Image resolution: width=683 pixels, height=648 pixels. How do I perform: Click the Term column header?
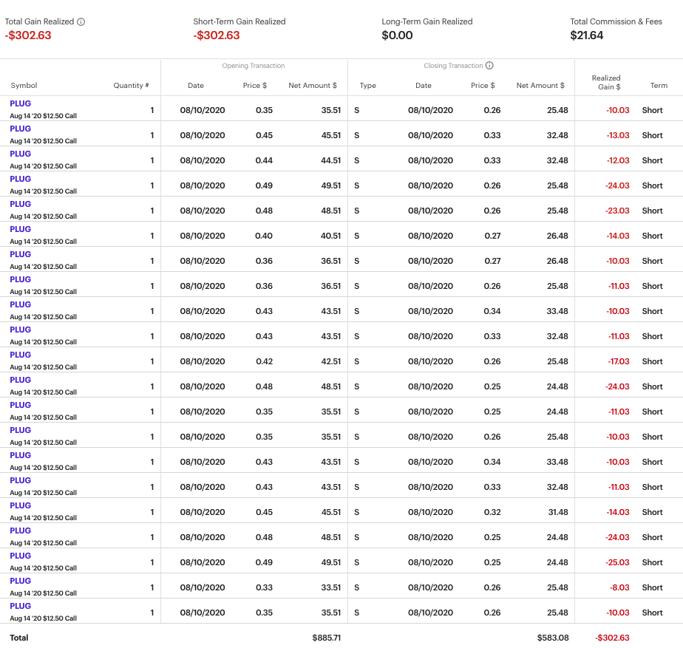pos(659,86)
